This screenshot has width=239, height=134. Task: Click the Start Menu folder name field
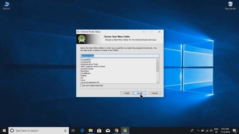point(120,56)
